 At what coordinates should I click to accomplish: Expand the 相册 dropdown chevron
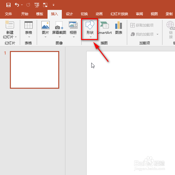tap(74, 37)
